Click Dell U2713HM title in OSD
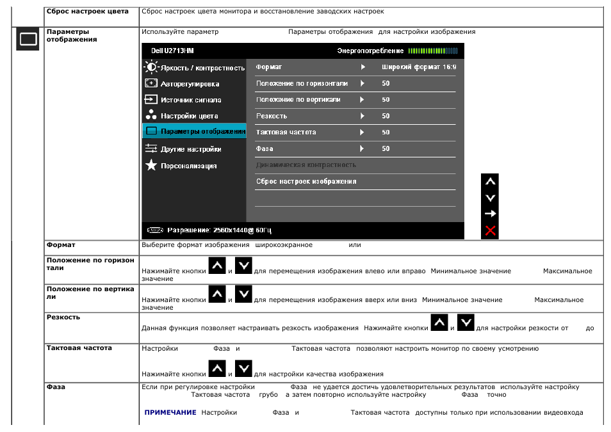 tap(172, 51)
